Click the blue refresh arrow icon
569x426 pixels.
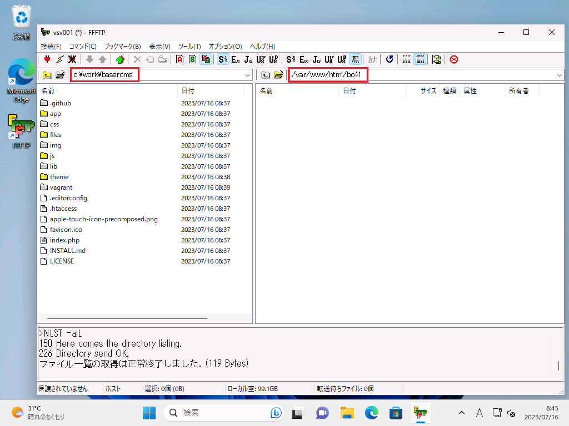point(390,59)
